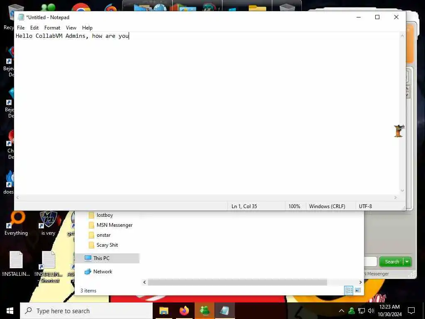Image resolution: width=425 pixels, height=319 pixels.
Task: Click the volume speaker tray icon
Action: point(371,311)
